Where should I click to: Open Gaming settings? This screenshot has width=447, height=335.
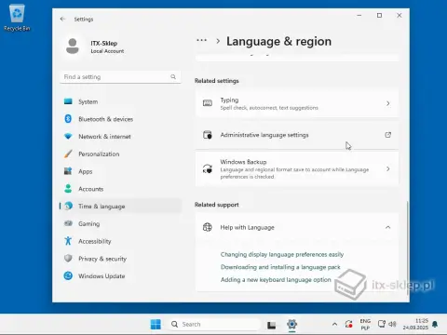(x=120, y=223)
